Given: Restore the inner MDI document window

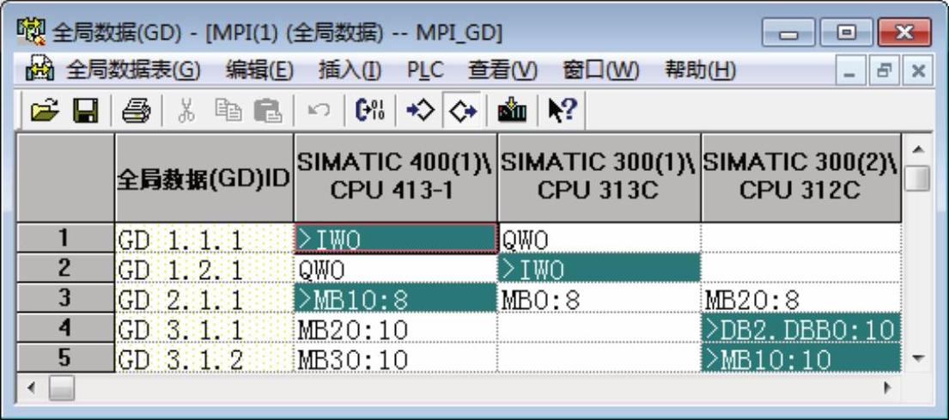Looking at the screenshot, I should tap(885, 70).
